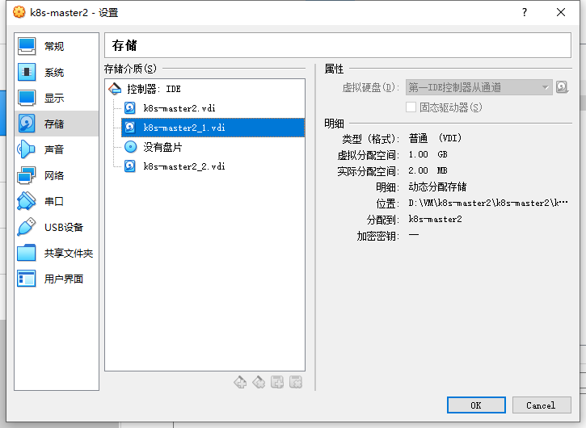Open the 用户界面 window icon
Image resolution: width=586 pixels, height=428 pixels.
point(27,279)
